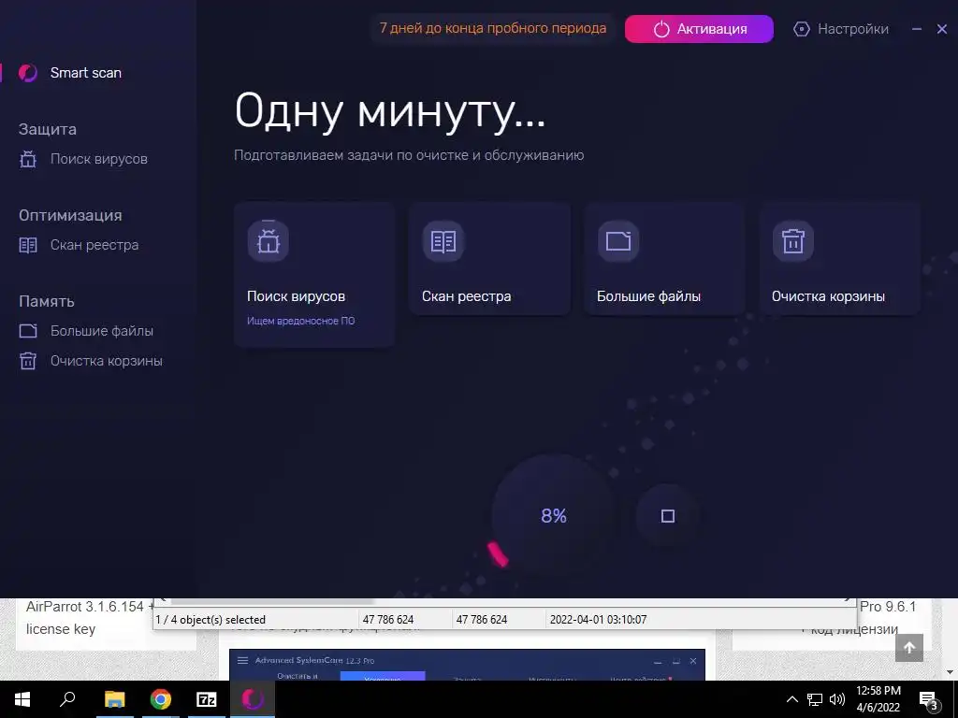Click the 8% scan progress circle
This screenshot has width=958, height=718.
pyautogui.click(x=554, y=516)
